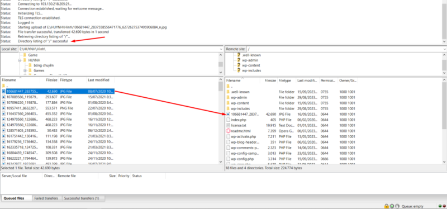The height and width of the screenshot is (209, 447).
Task: Sort remote files by Owner/Group column header
Action: point(348,80)
